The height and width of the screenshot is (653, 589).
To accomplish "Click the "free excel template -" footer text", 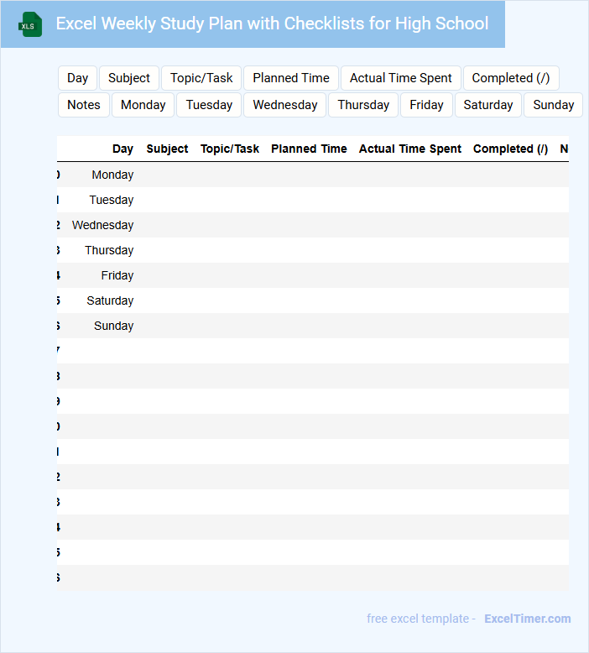I will 421,619.
